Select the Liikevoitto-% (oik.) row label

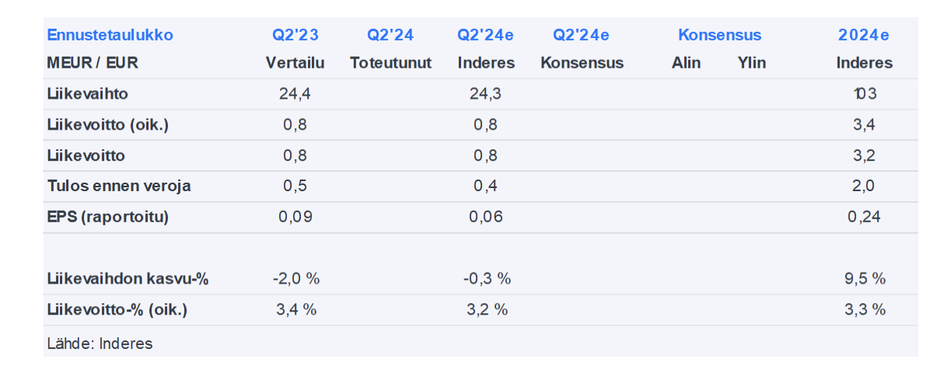tap(117, 309)
